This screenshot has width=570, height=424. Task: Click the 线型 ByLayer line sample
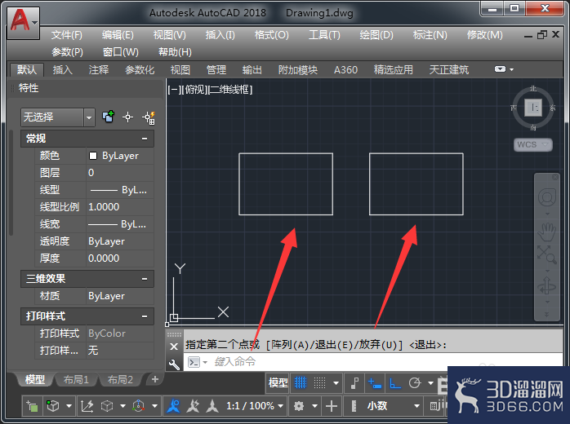coord(120,190)
